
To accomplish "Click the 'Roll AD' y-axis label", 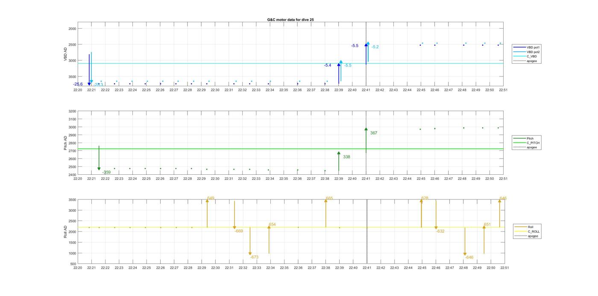I will (66, 232).
